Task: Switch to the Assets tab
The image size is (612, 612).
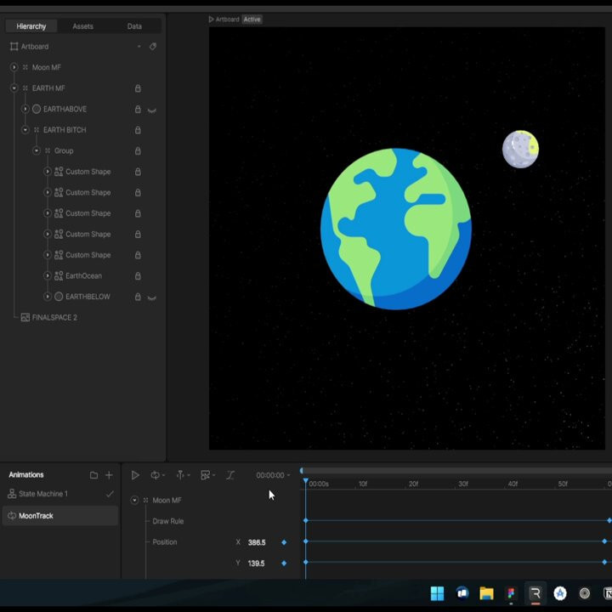Action: [82, 26]
